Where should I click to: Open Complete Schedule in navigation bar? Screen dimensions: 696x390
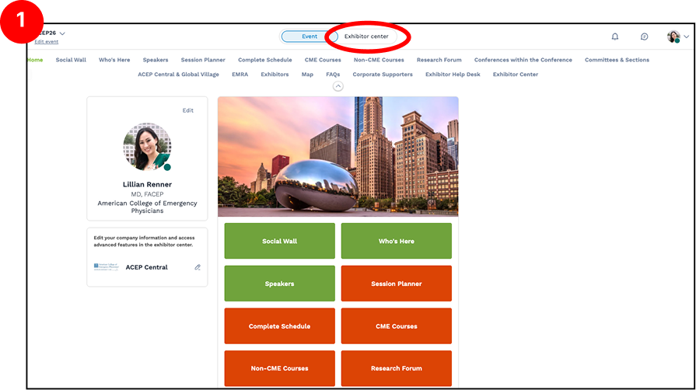click(265, 60)
